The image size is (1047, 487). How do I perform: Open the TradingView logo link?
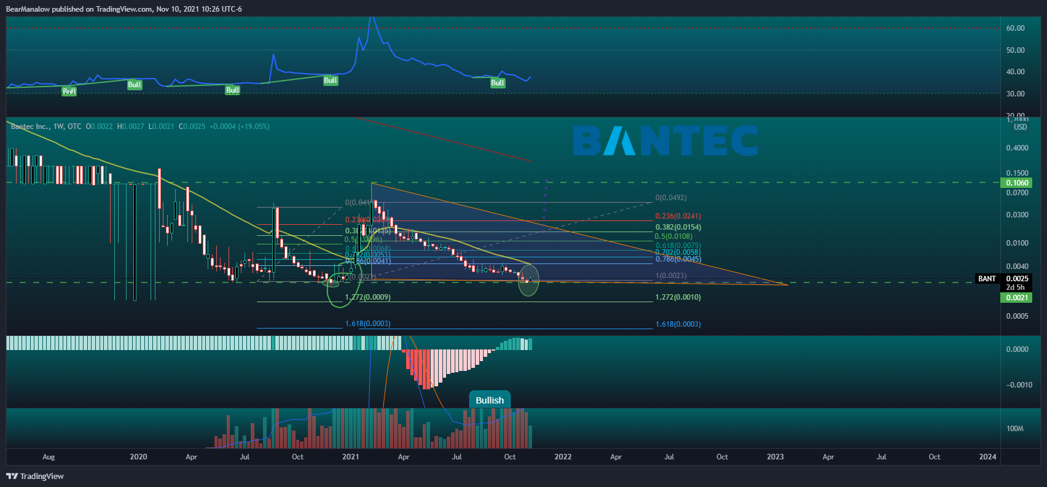coord(35,476)
